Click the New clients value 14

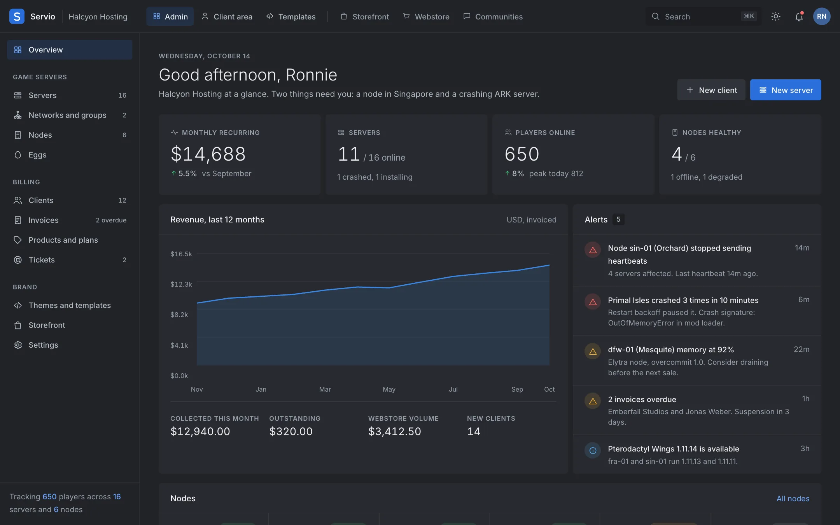473,431
